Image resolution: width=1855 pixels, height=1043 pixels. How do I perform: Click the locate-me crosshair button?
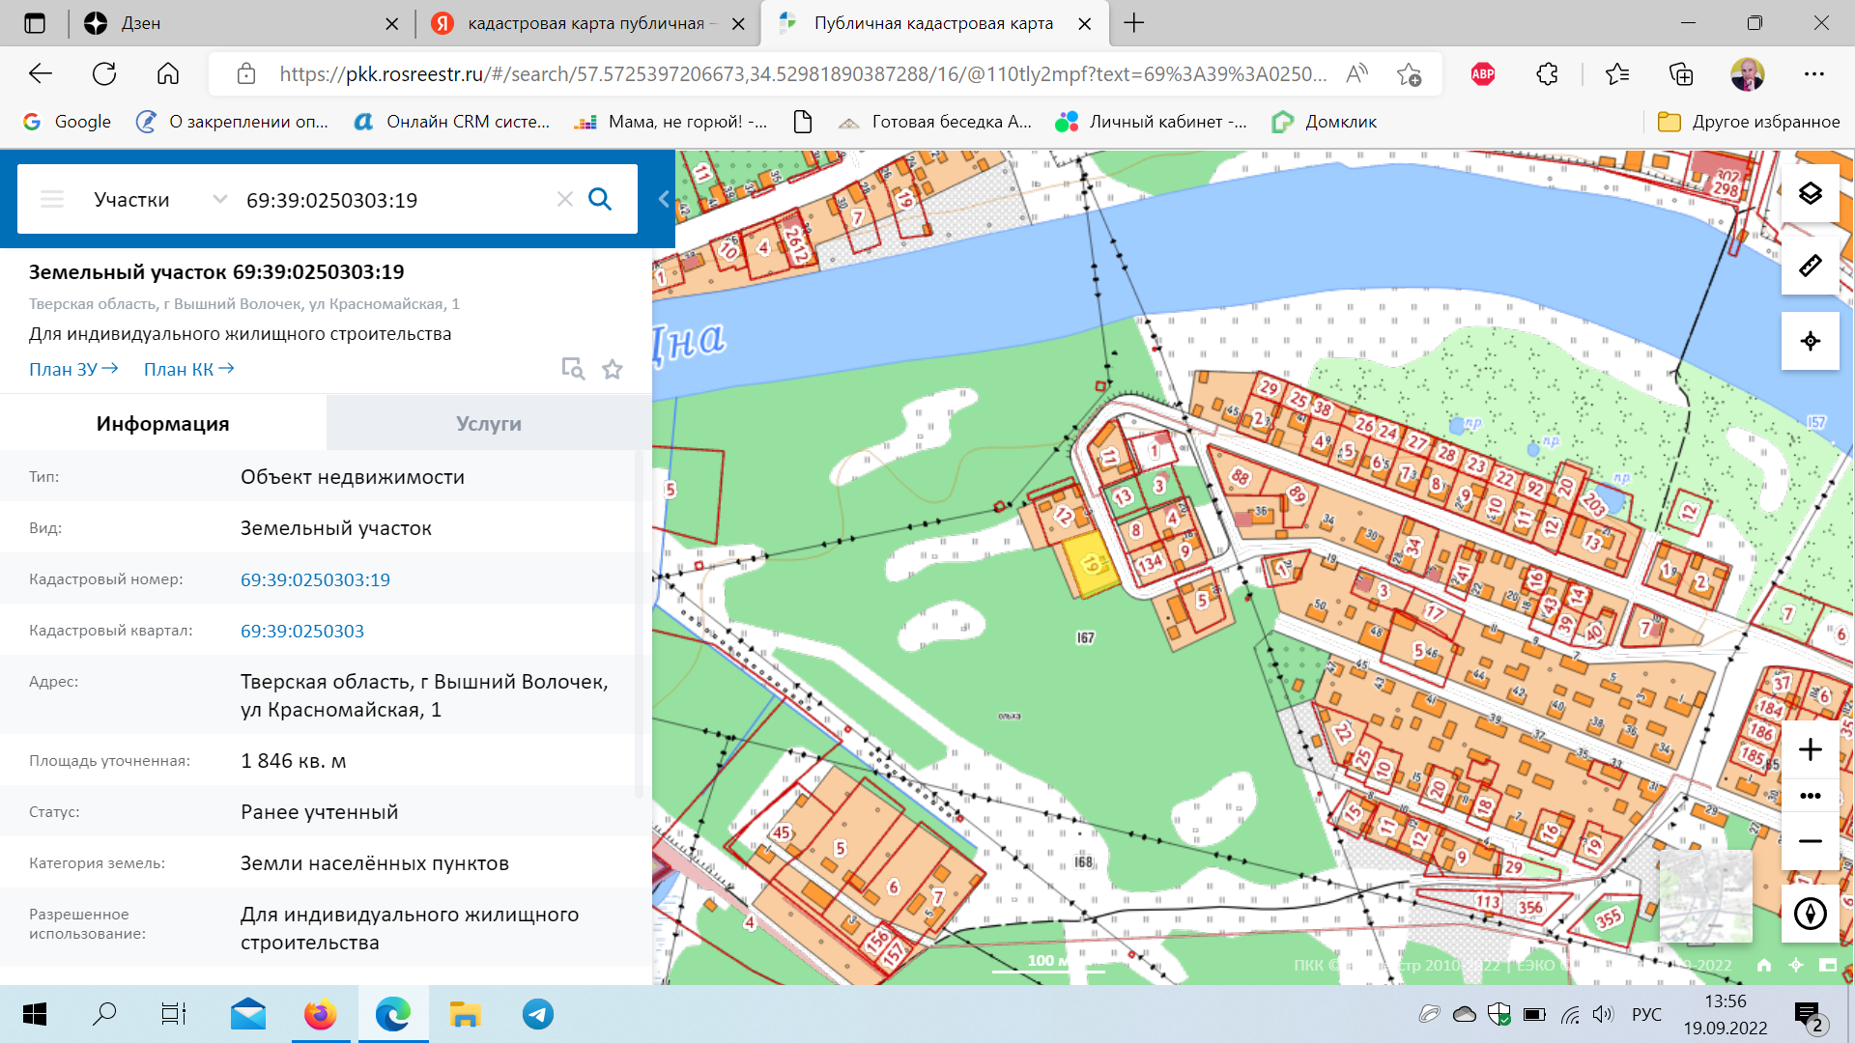point(1810,341)
